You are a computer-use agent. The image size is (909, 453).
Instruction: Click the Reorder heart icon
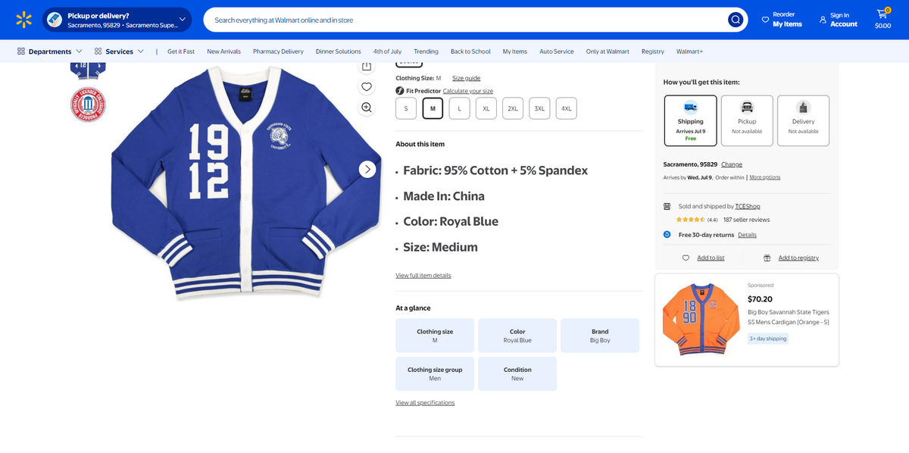click(765, 20)
